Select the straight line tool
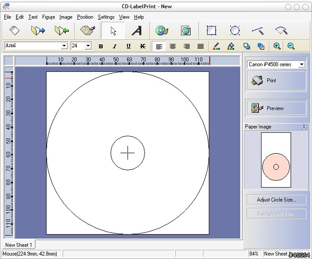The height and width of the screenshot is (259, 312). click(x=258, y=31)
